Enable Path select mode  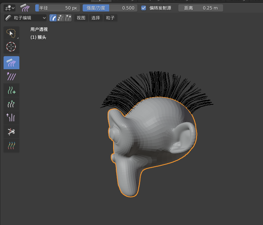point(53,18)
